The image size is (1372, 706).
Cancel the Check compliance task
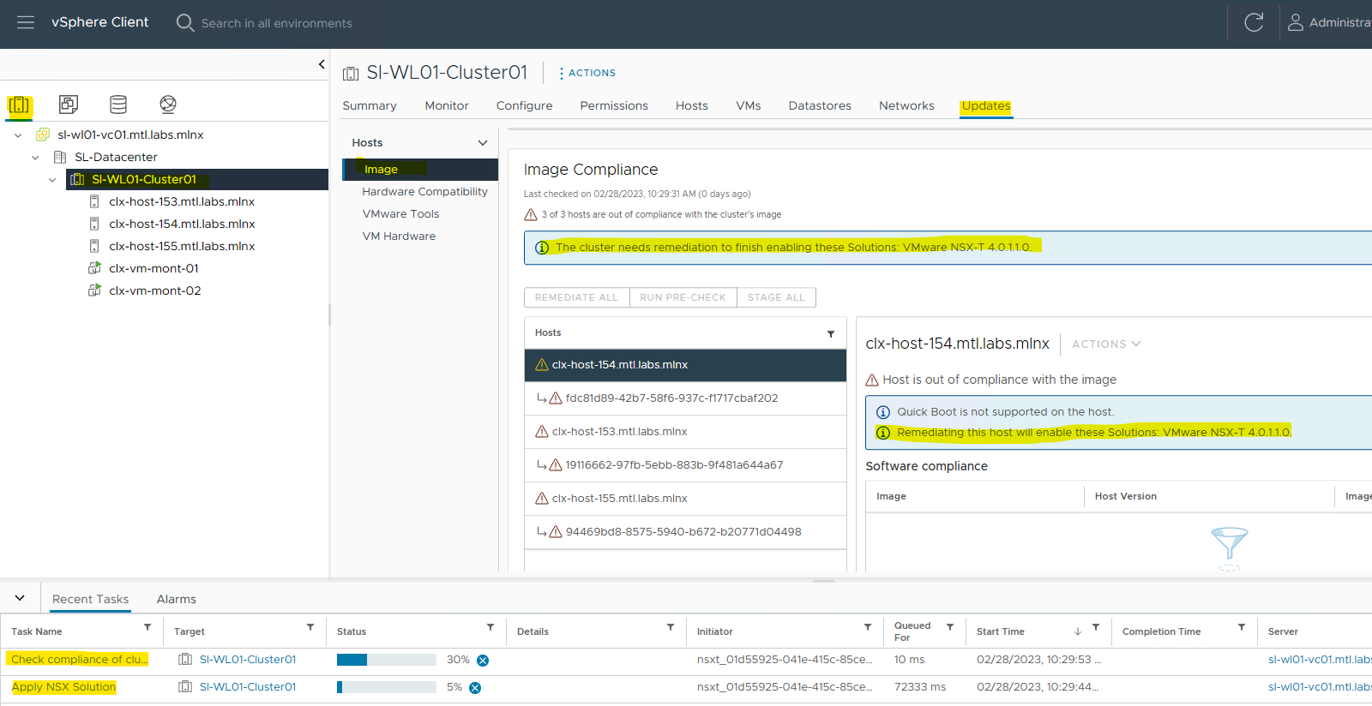coord(483,660)
